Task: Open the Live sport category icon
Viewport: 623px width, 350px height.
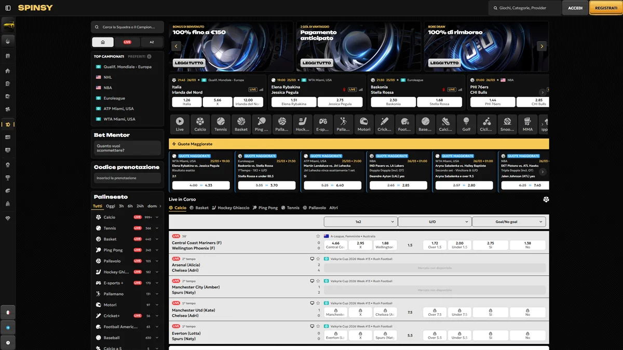Action: click(x=180, y=124)
